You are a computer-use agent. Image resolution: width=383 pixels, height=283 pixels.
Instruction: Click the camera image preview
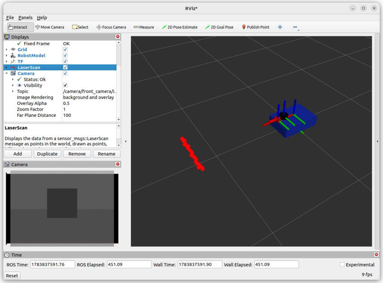point(62,208)
